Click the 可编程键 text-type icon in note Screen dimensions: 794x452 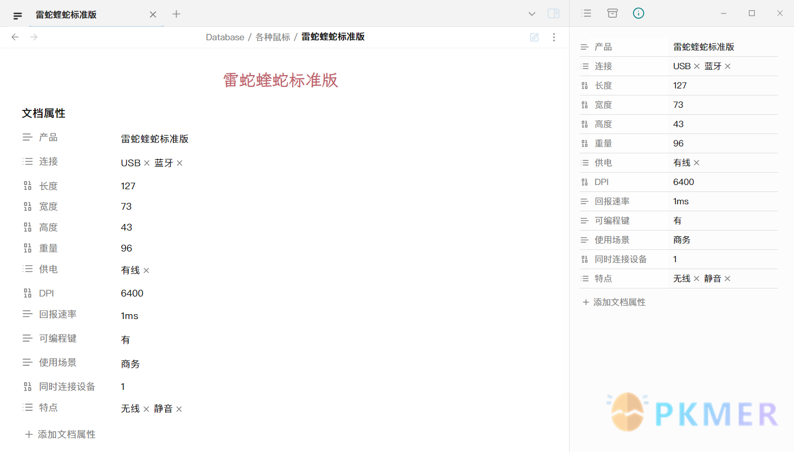27,338
